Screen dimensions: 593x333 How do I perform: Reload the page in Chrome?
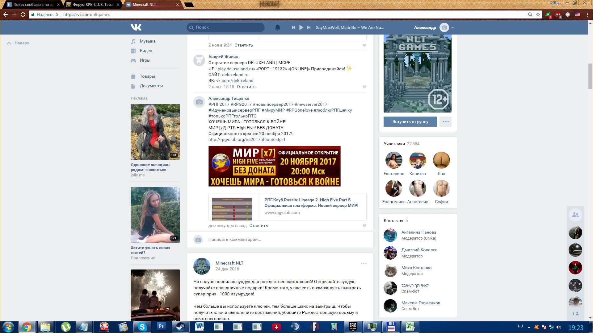pos(23,14)
